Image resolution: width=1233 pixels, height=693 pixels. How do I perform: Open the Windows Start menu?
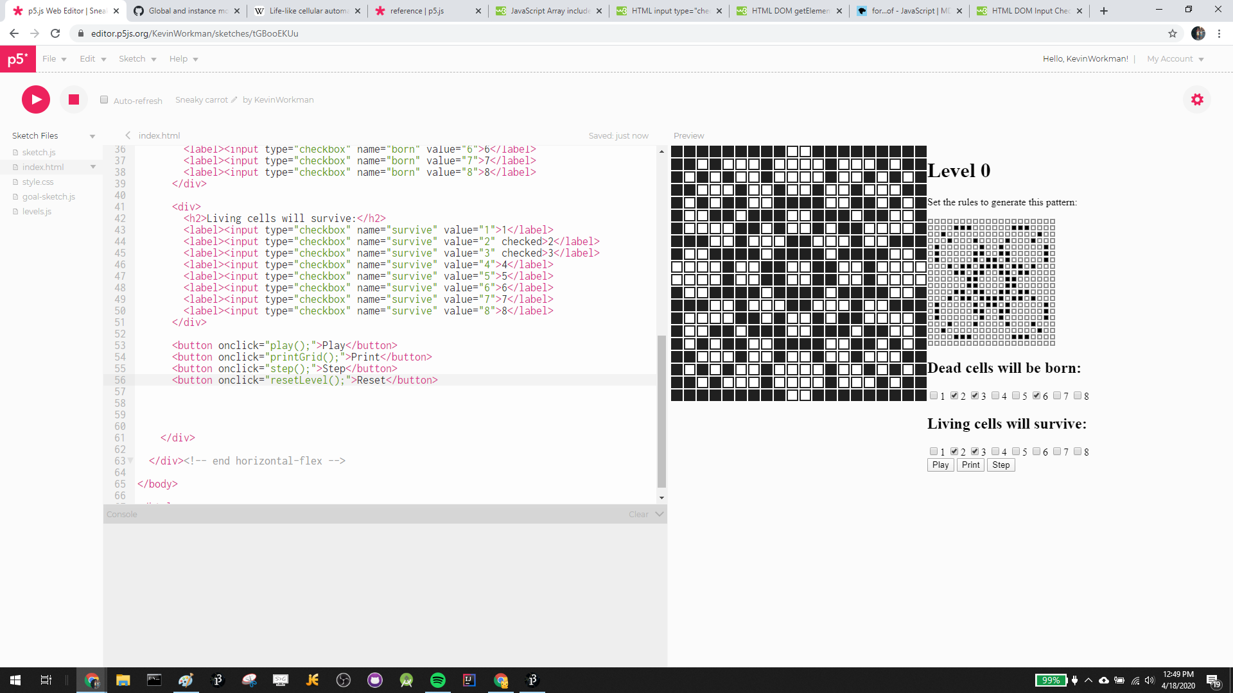(x=15, y=680)
